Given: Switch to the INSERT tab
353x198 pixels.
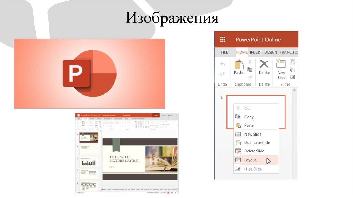Looking at the screenshot, I should (256, 52).
